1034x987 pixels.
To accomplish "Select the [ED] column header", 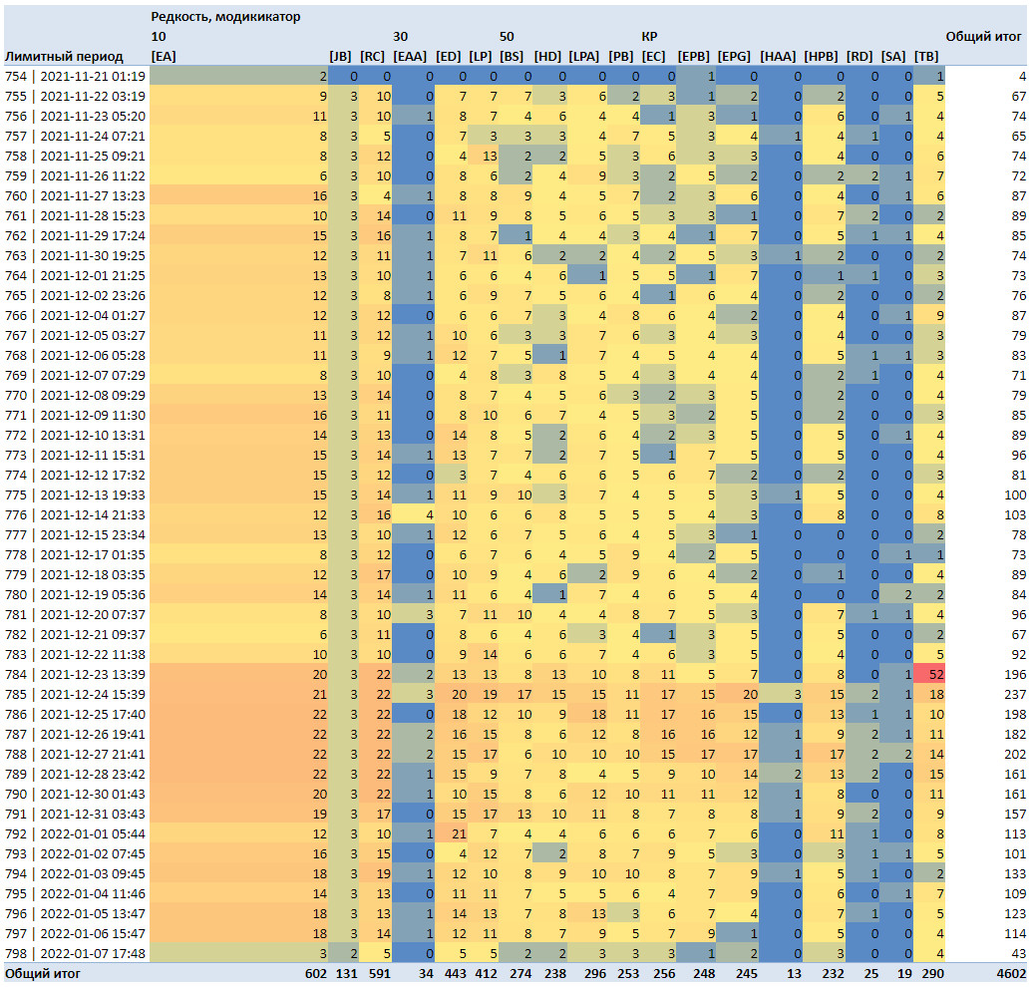I will pos(449,57).
